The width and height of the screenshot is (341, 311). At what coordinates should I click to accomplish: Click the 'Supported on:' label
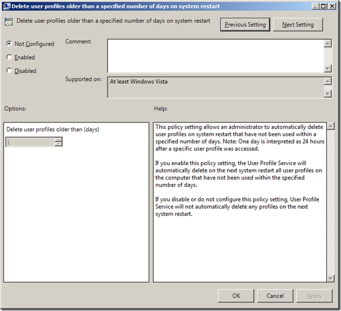[83, 79]
